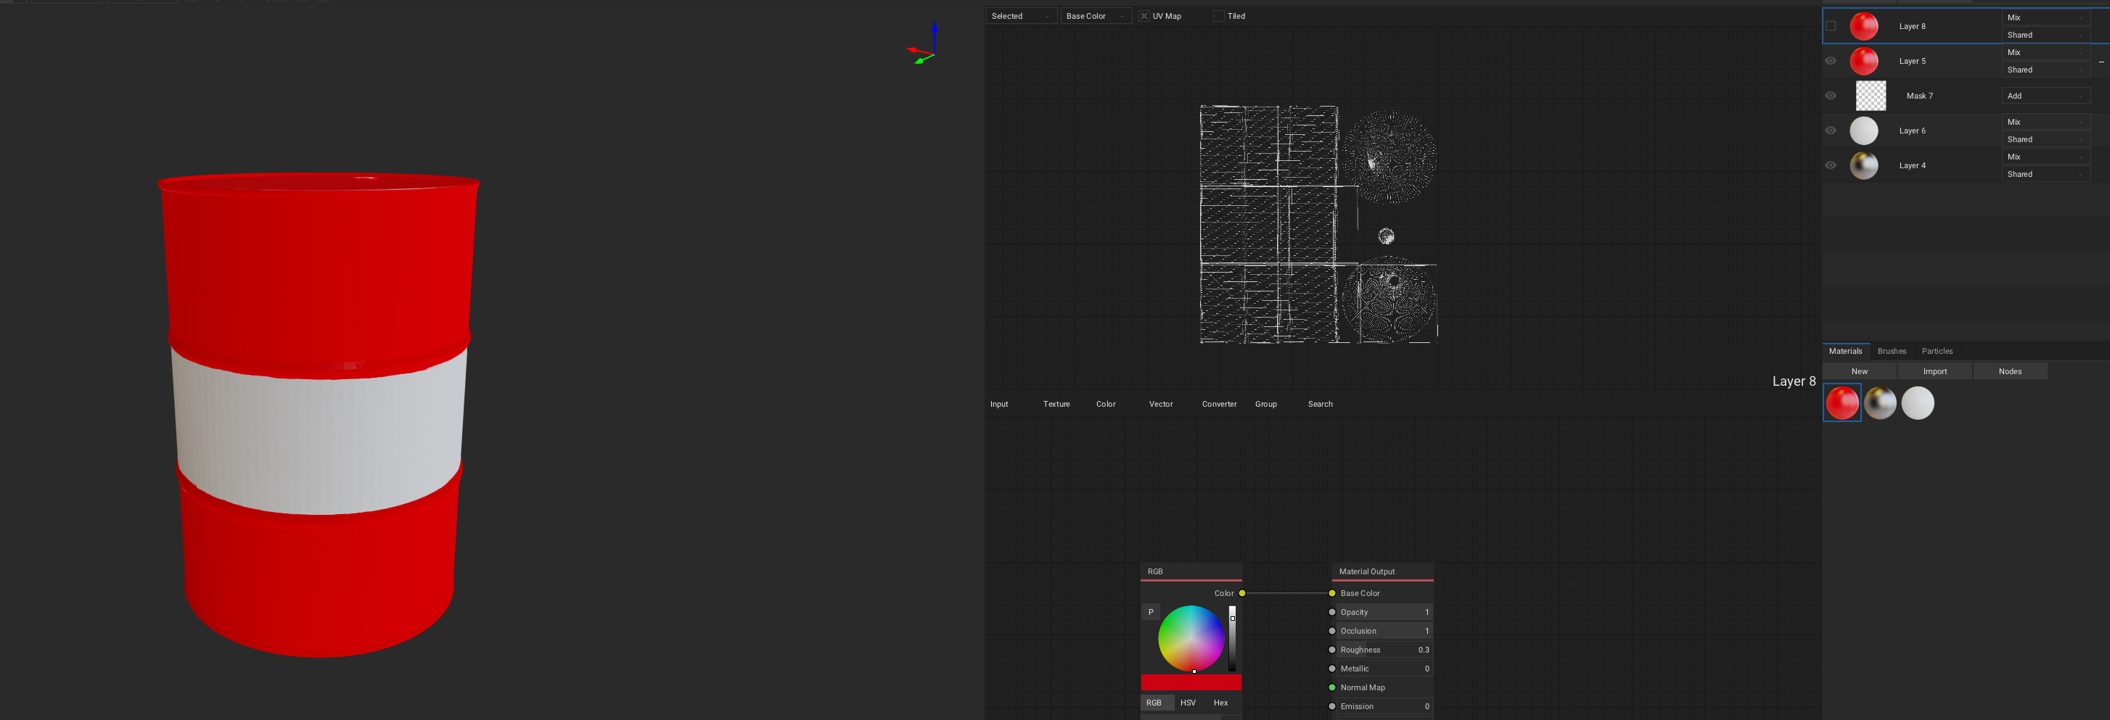Select the red Layer 8 material sphere
Image resolution: width=2110 pixels, height=720 pixels.
[1863, 26]
